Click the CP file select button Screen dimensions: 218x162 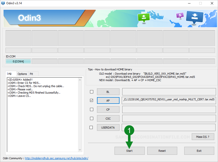click(x=108, y=110)
